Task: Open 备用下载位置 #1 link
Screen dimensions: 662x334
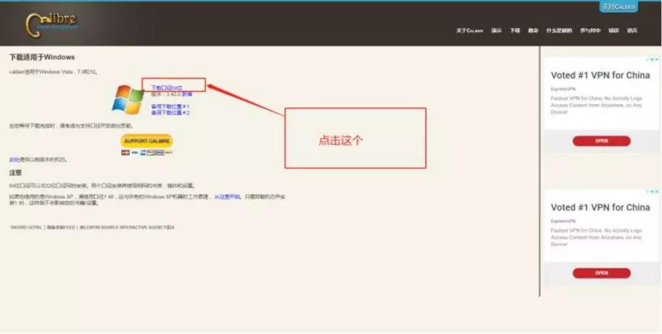Action: pos(170,107)
